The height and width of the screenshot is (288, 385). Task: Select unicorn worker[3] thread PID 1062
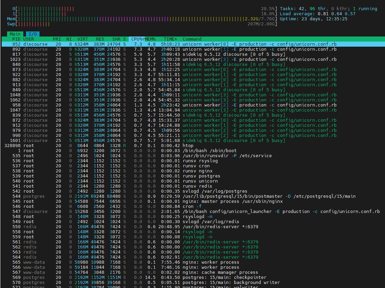[192, 100]
